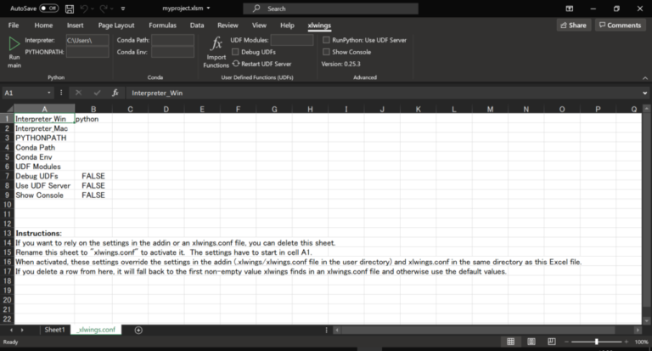Switch to Page Layout view icon
The width and height of the screenshot is (652, 351).
[531, 342]
